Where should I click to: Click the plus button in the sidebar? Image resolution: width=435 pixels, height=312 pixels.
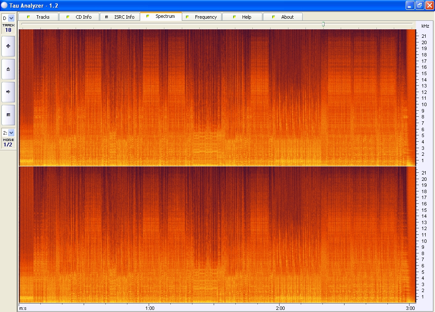pos(8,46)
